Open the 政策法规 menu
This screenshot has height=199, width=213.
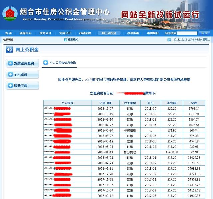pos(85,33)
